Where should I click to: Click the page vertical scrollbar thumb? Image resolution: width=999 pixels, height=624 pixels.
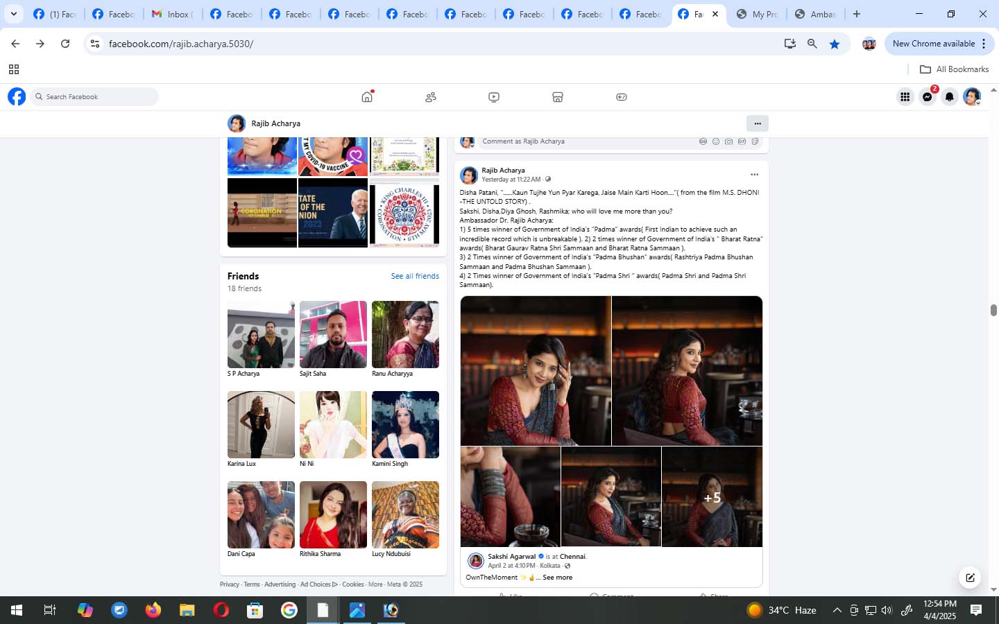coord(993,310)
